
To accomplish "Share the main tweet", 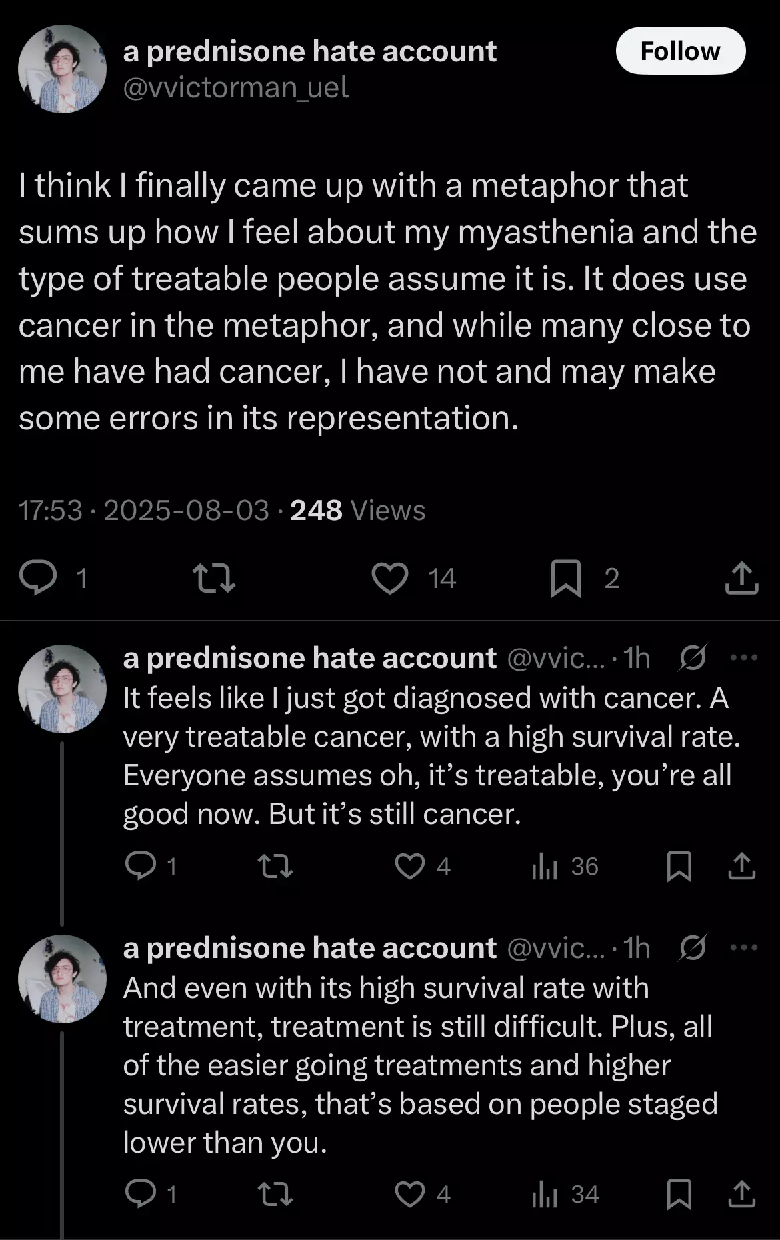I will (741, 577).
